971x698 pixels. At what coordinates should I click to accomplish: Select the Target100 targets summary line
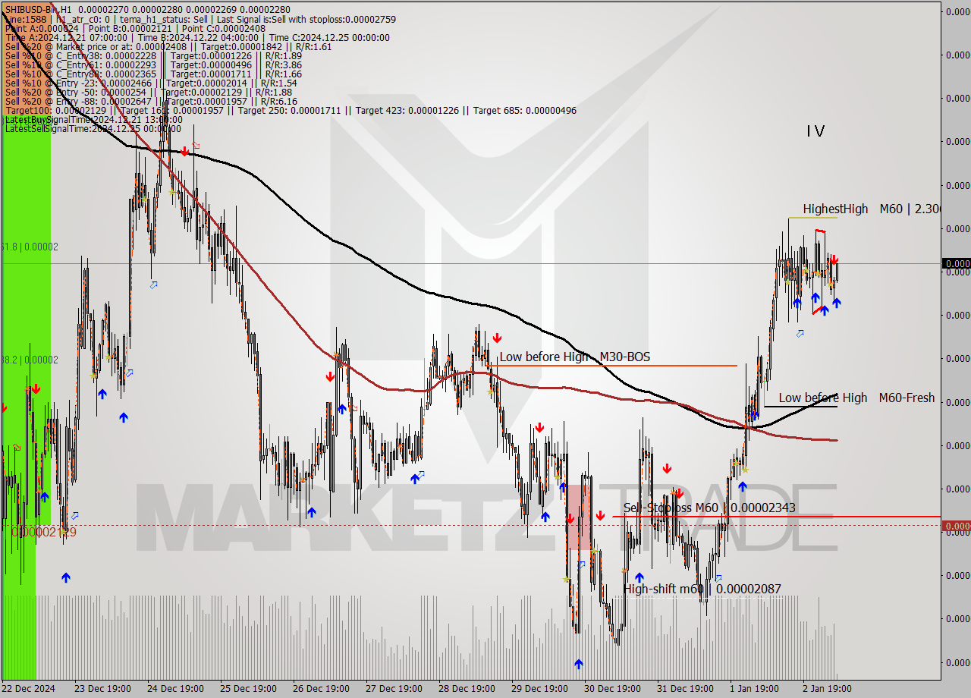(291, 110)
